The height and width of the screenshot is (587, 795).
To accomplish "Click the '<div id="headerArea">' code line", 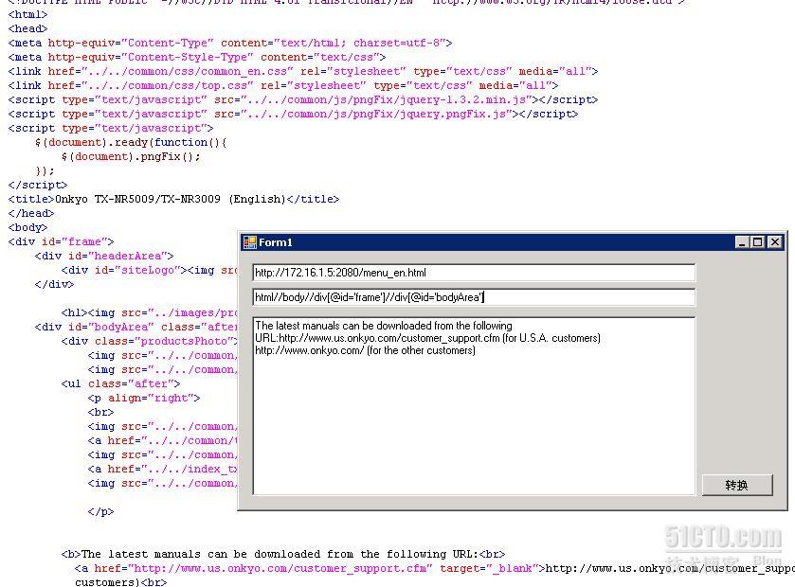I will (x=104, y=256).
